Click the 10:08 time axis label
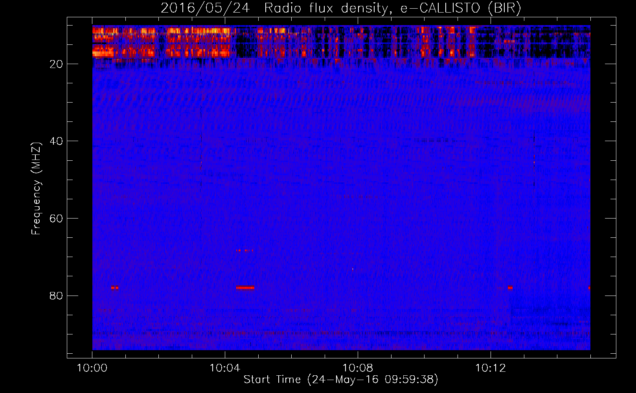Viewport: 636px width, 393px height. click(x=358, y=368)
